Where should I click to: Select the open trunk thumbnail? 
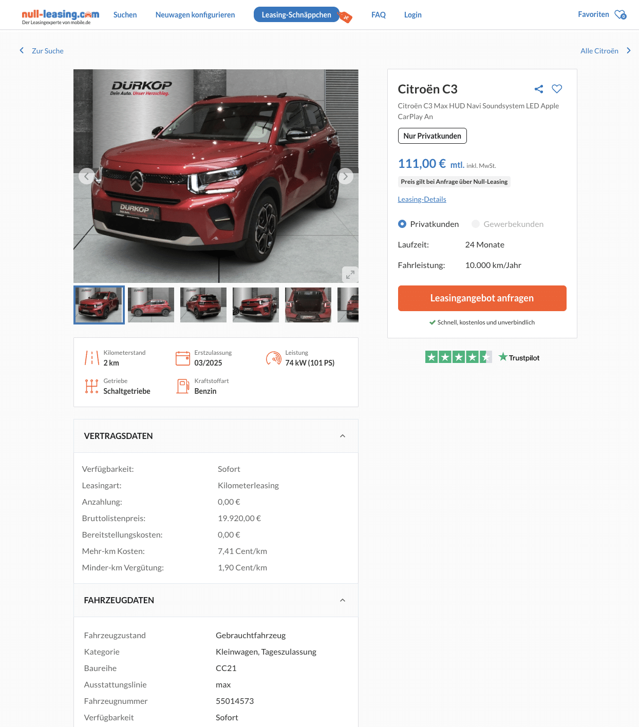308,305
